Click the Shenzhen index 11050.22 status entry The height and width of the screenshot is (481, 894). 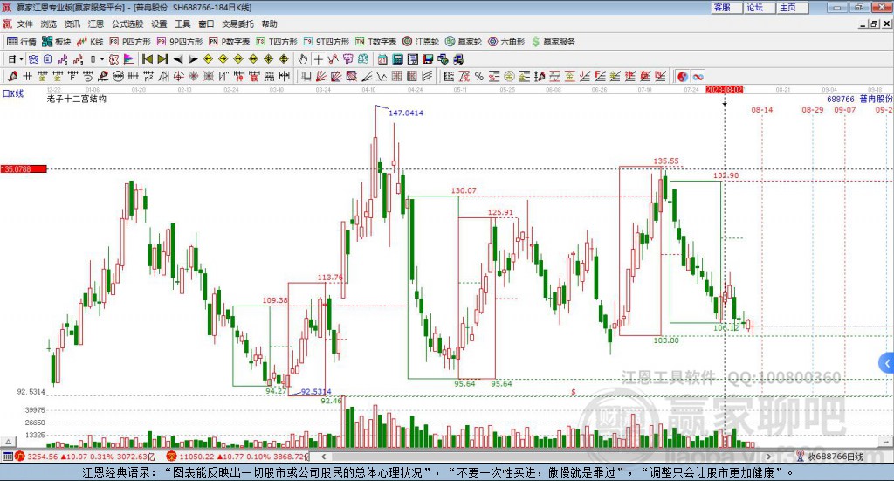pos(237,457)
